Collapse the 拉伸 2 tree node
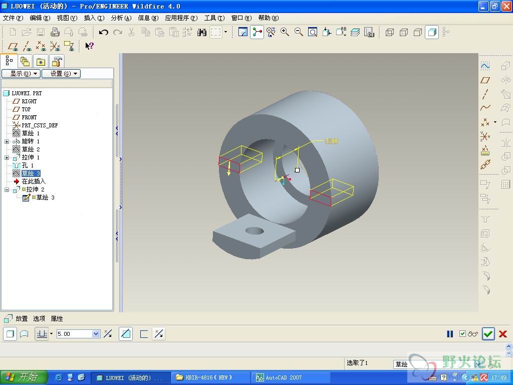The image size is (513, 385). (x=7, y=189)
